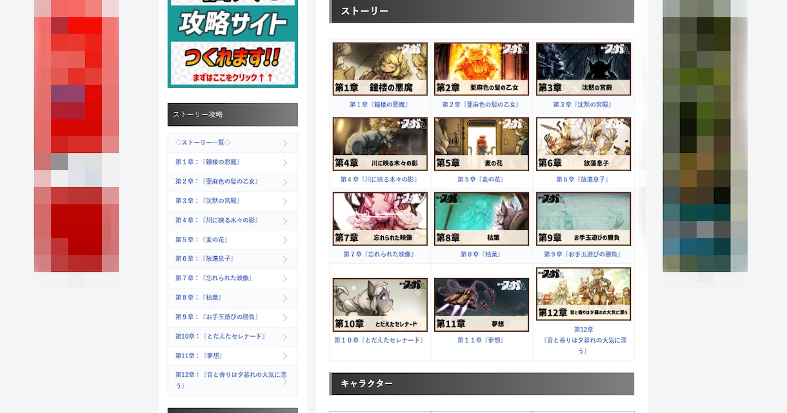787x413 pixels.
Task: Open the 第4章 川に映る木々の影 thumbnail image
Action: [380, 144]
